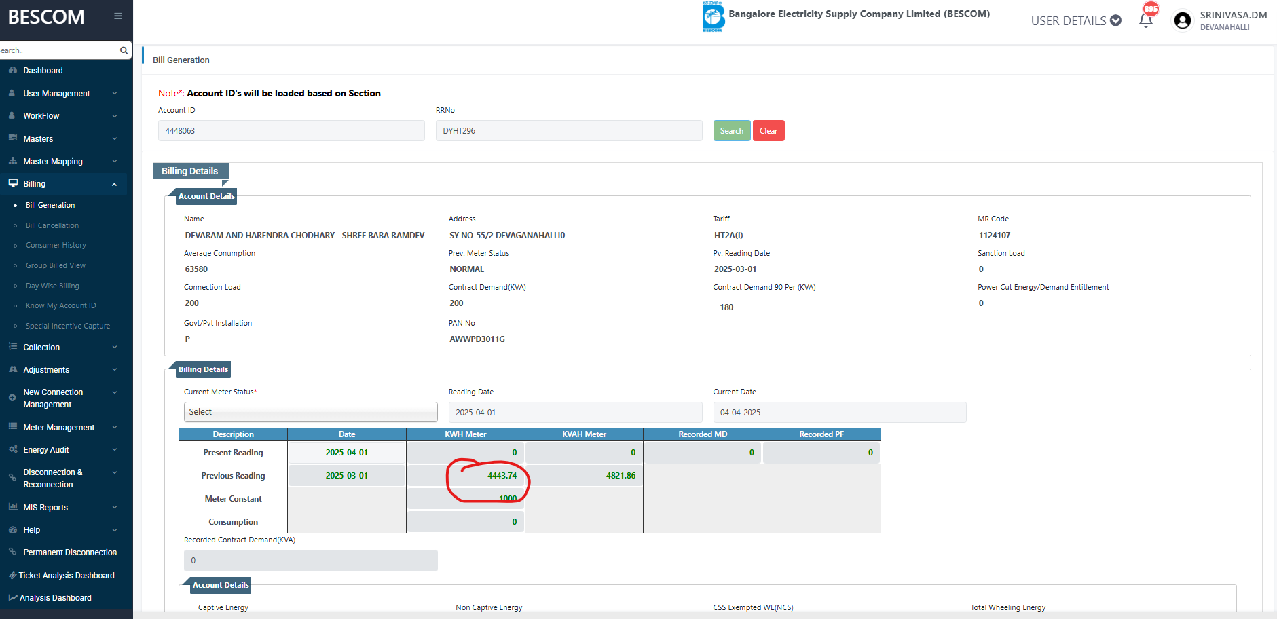
Task: Click the Ticket Analysis Dashboard icon
Action: [12, 575]
